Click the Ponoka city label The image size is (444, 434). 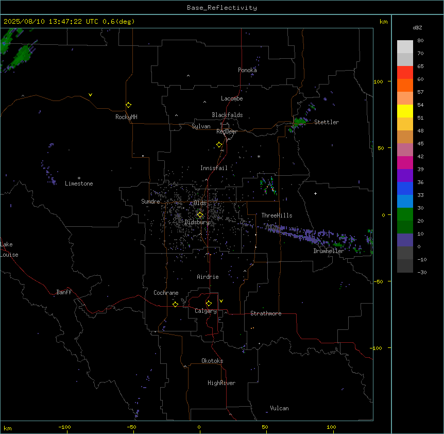point(247,70)
